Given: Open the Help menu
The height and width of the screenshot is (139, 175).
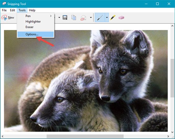Looking at the screenshot, I should pos(32,10).
